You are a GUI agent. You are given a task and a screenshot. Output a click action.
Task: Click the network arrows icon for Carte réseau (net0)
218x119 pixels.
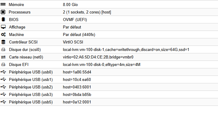3,57
